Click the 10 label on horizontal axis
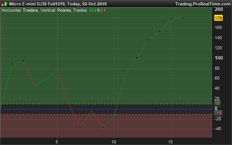232x145 pixels. click(114, 142)
